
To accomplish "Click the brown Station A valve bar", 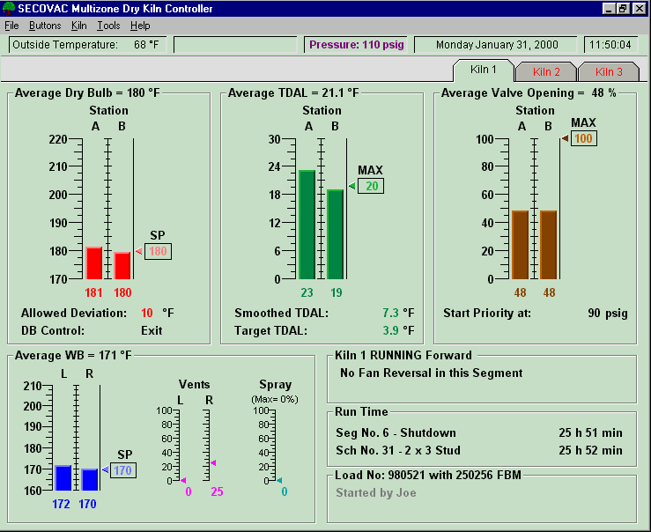I will (520, 245).
